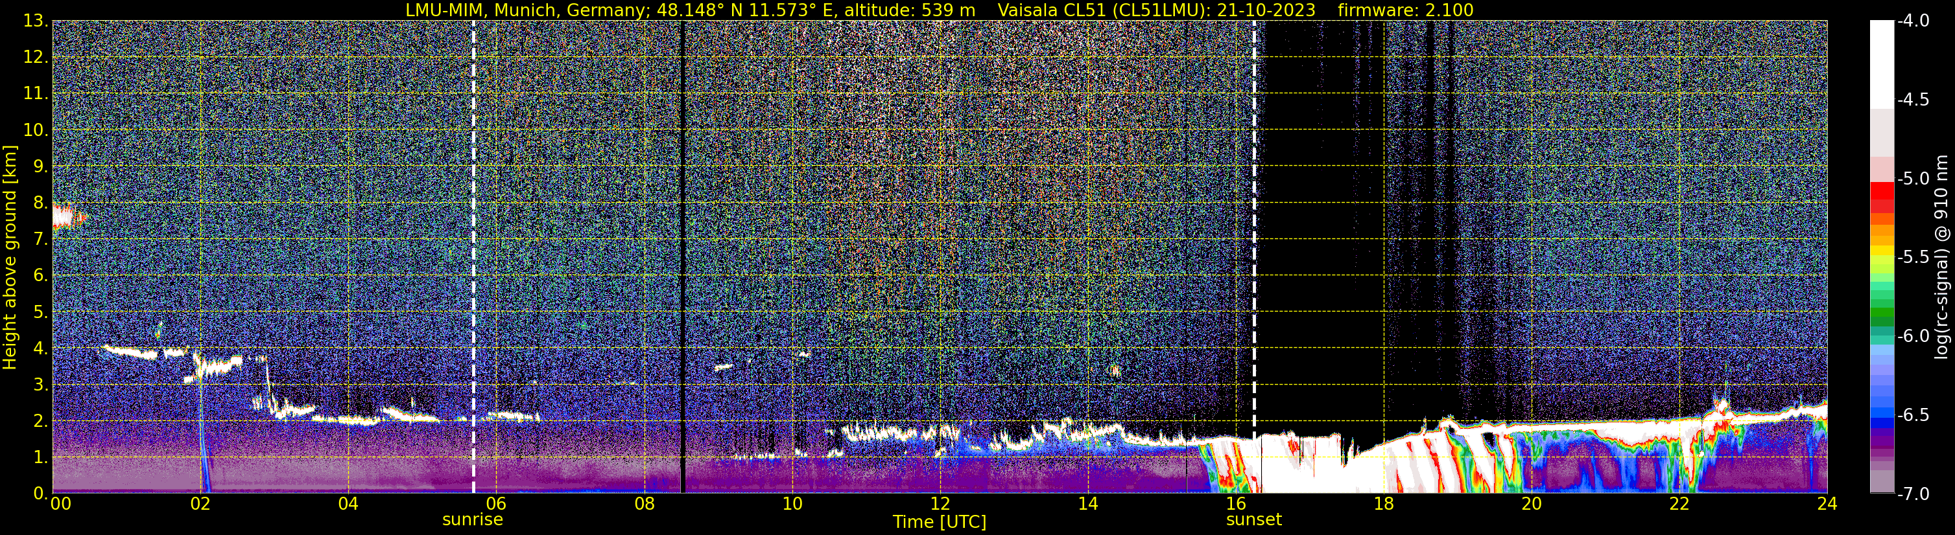
Task: Click the 'Time [UTC]' axis label
Action: coord(940,521)
